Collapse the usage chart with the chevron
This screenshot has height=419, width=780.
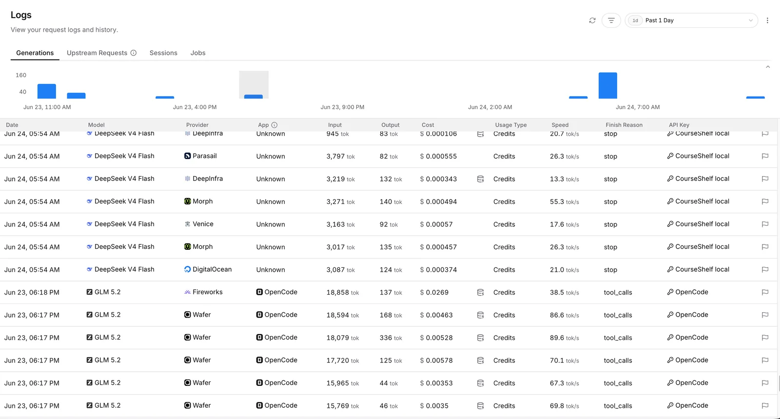[768, 67]
